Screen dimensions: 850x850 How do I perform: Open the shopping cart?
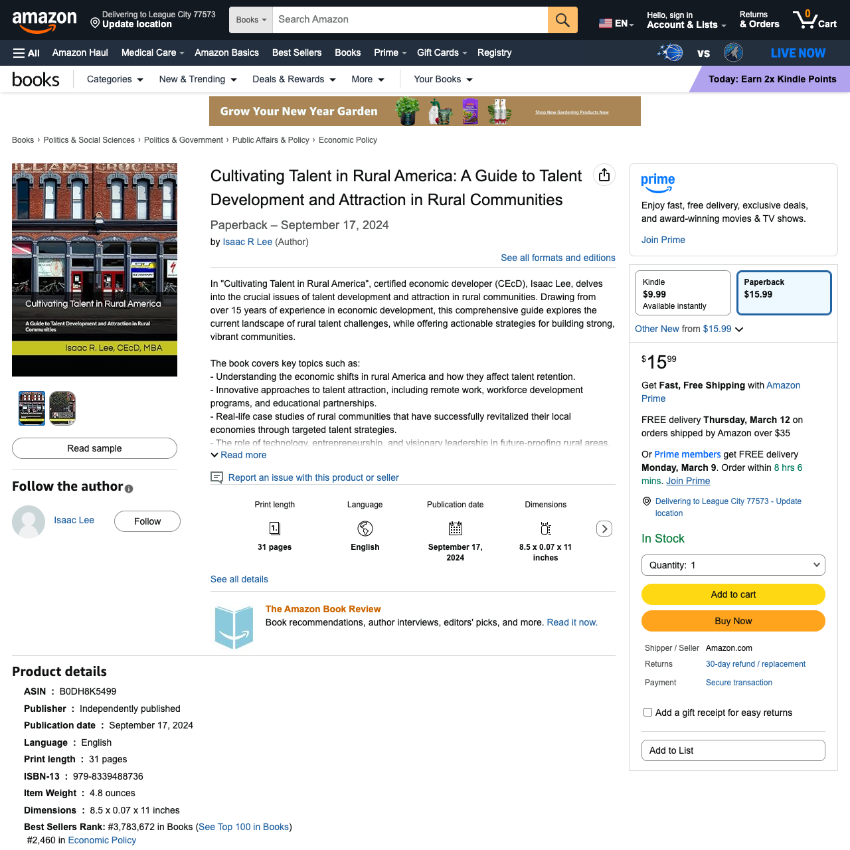[x=814, y=20]
